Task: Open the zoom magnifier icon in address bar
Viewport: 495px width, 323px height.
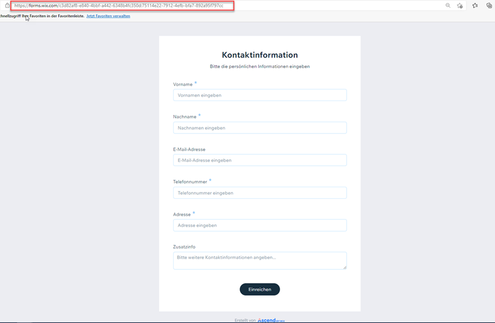Action: pyautogui.click(x=448, y=7)
